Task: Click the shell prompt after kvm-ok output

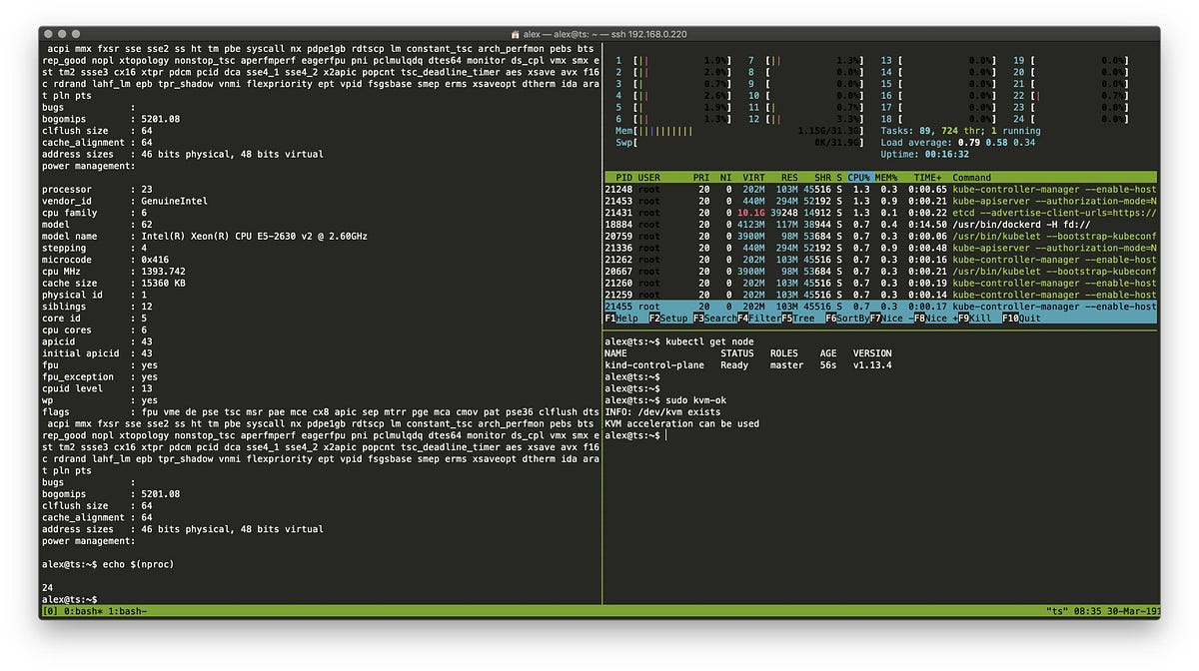Action: (633, 435)
